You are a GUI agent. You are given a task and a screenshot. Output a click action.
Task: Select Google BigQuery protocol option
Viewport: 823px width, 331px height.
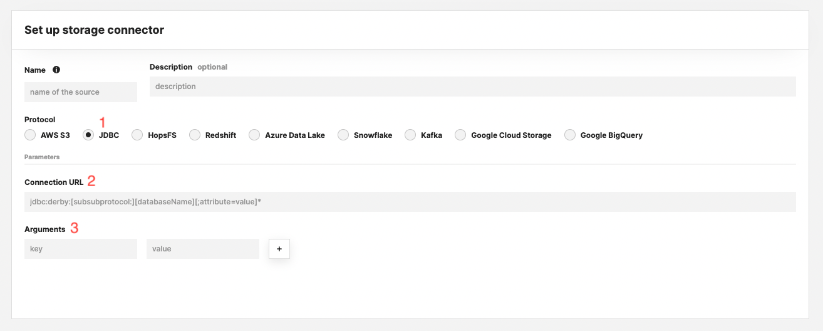[x=570, y=135]
